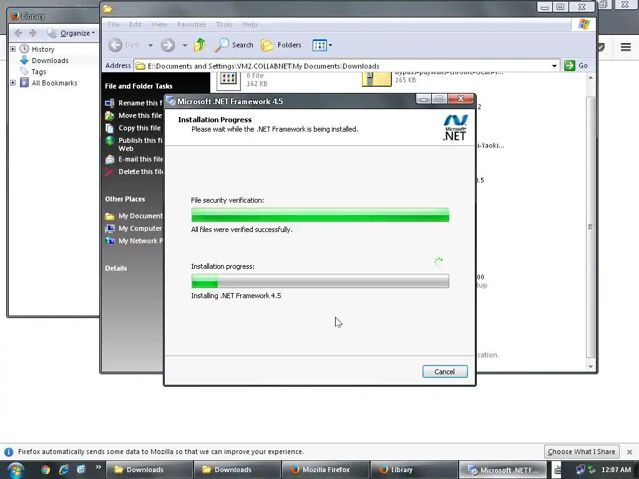Click Library forward arrow
This screenshot has height=479, width=639.
(x=33, y=33)
